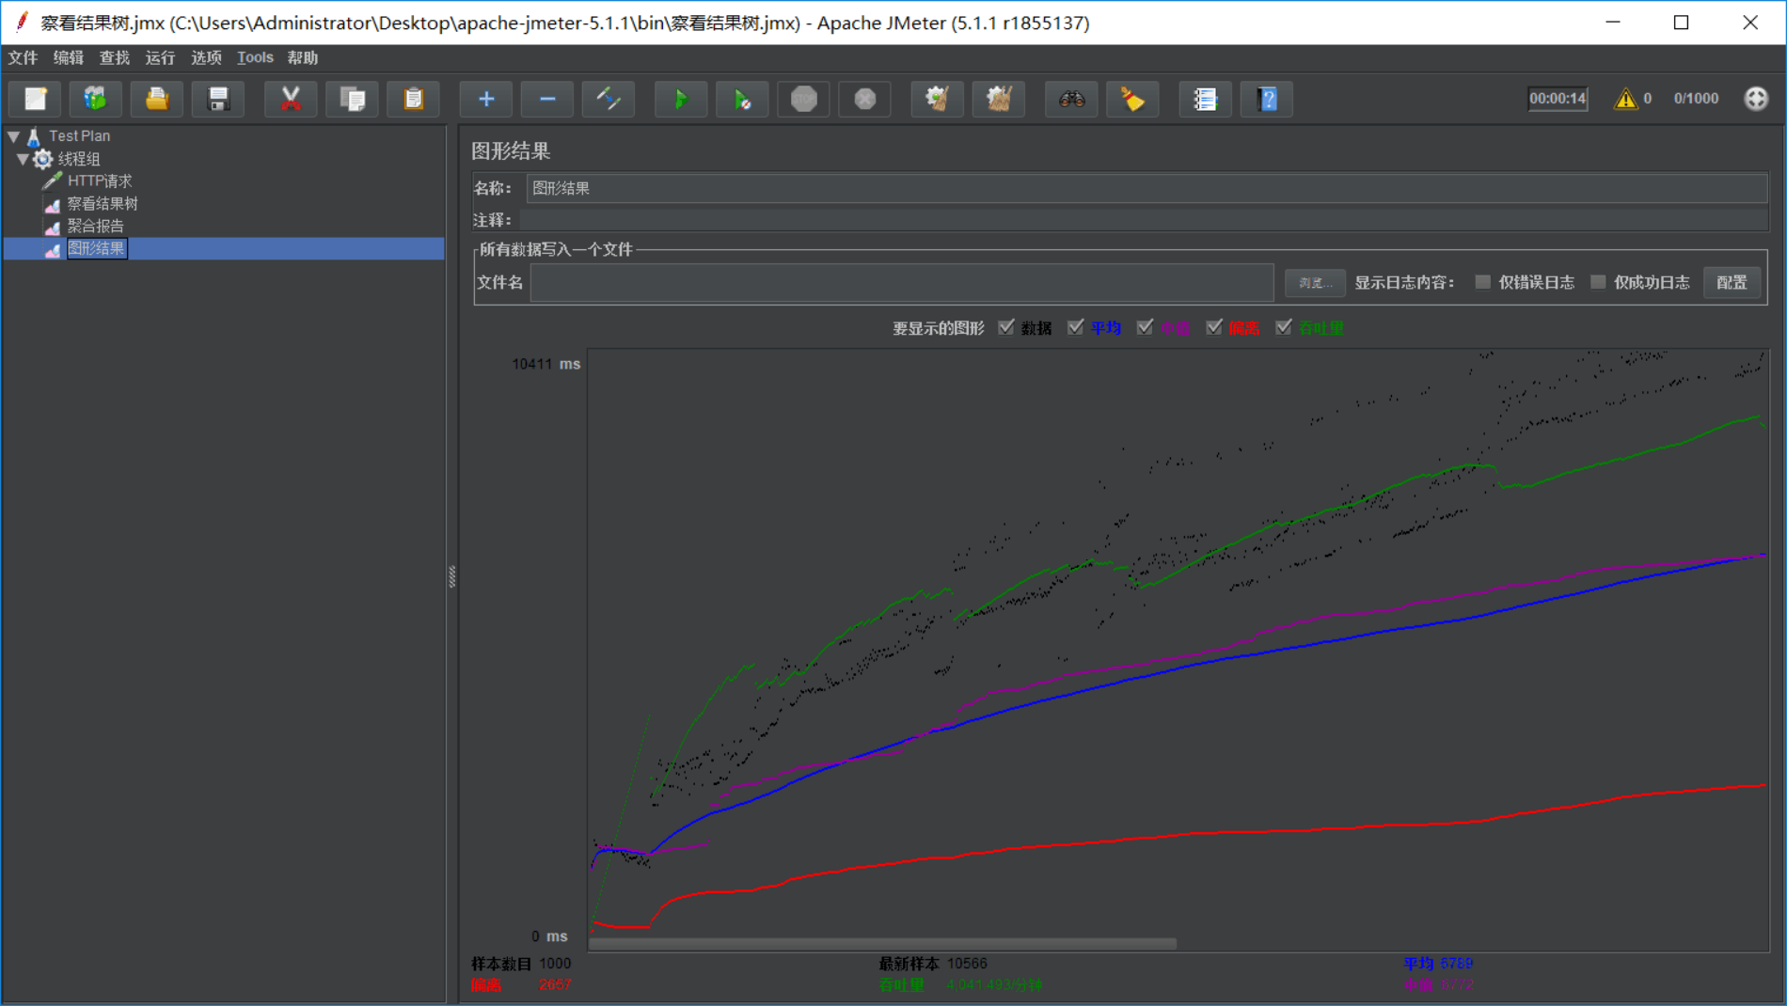Click the Search binoculars icon
1787x1006 pixels.
coord(1071,99)
